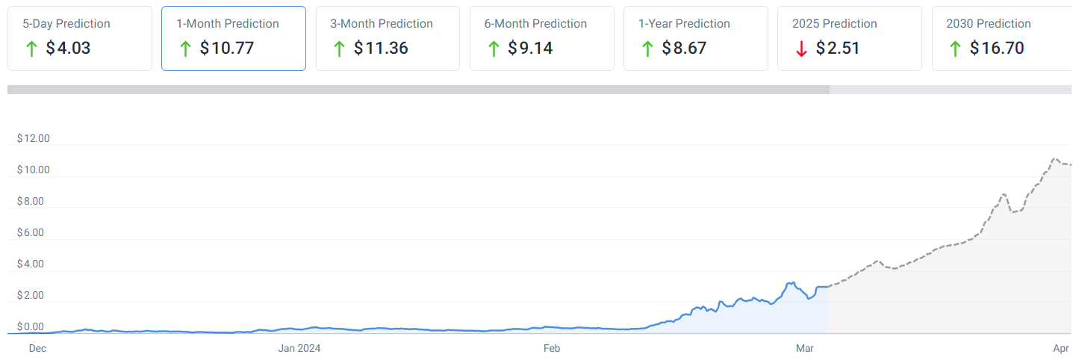Show the 2030 Prediction tab title
The width and height of the screenshot is (1073, 360).
[x=989, y=24]
